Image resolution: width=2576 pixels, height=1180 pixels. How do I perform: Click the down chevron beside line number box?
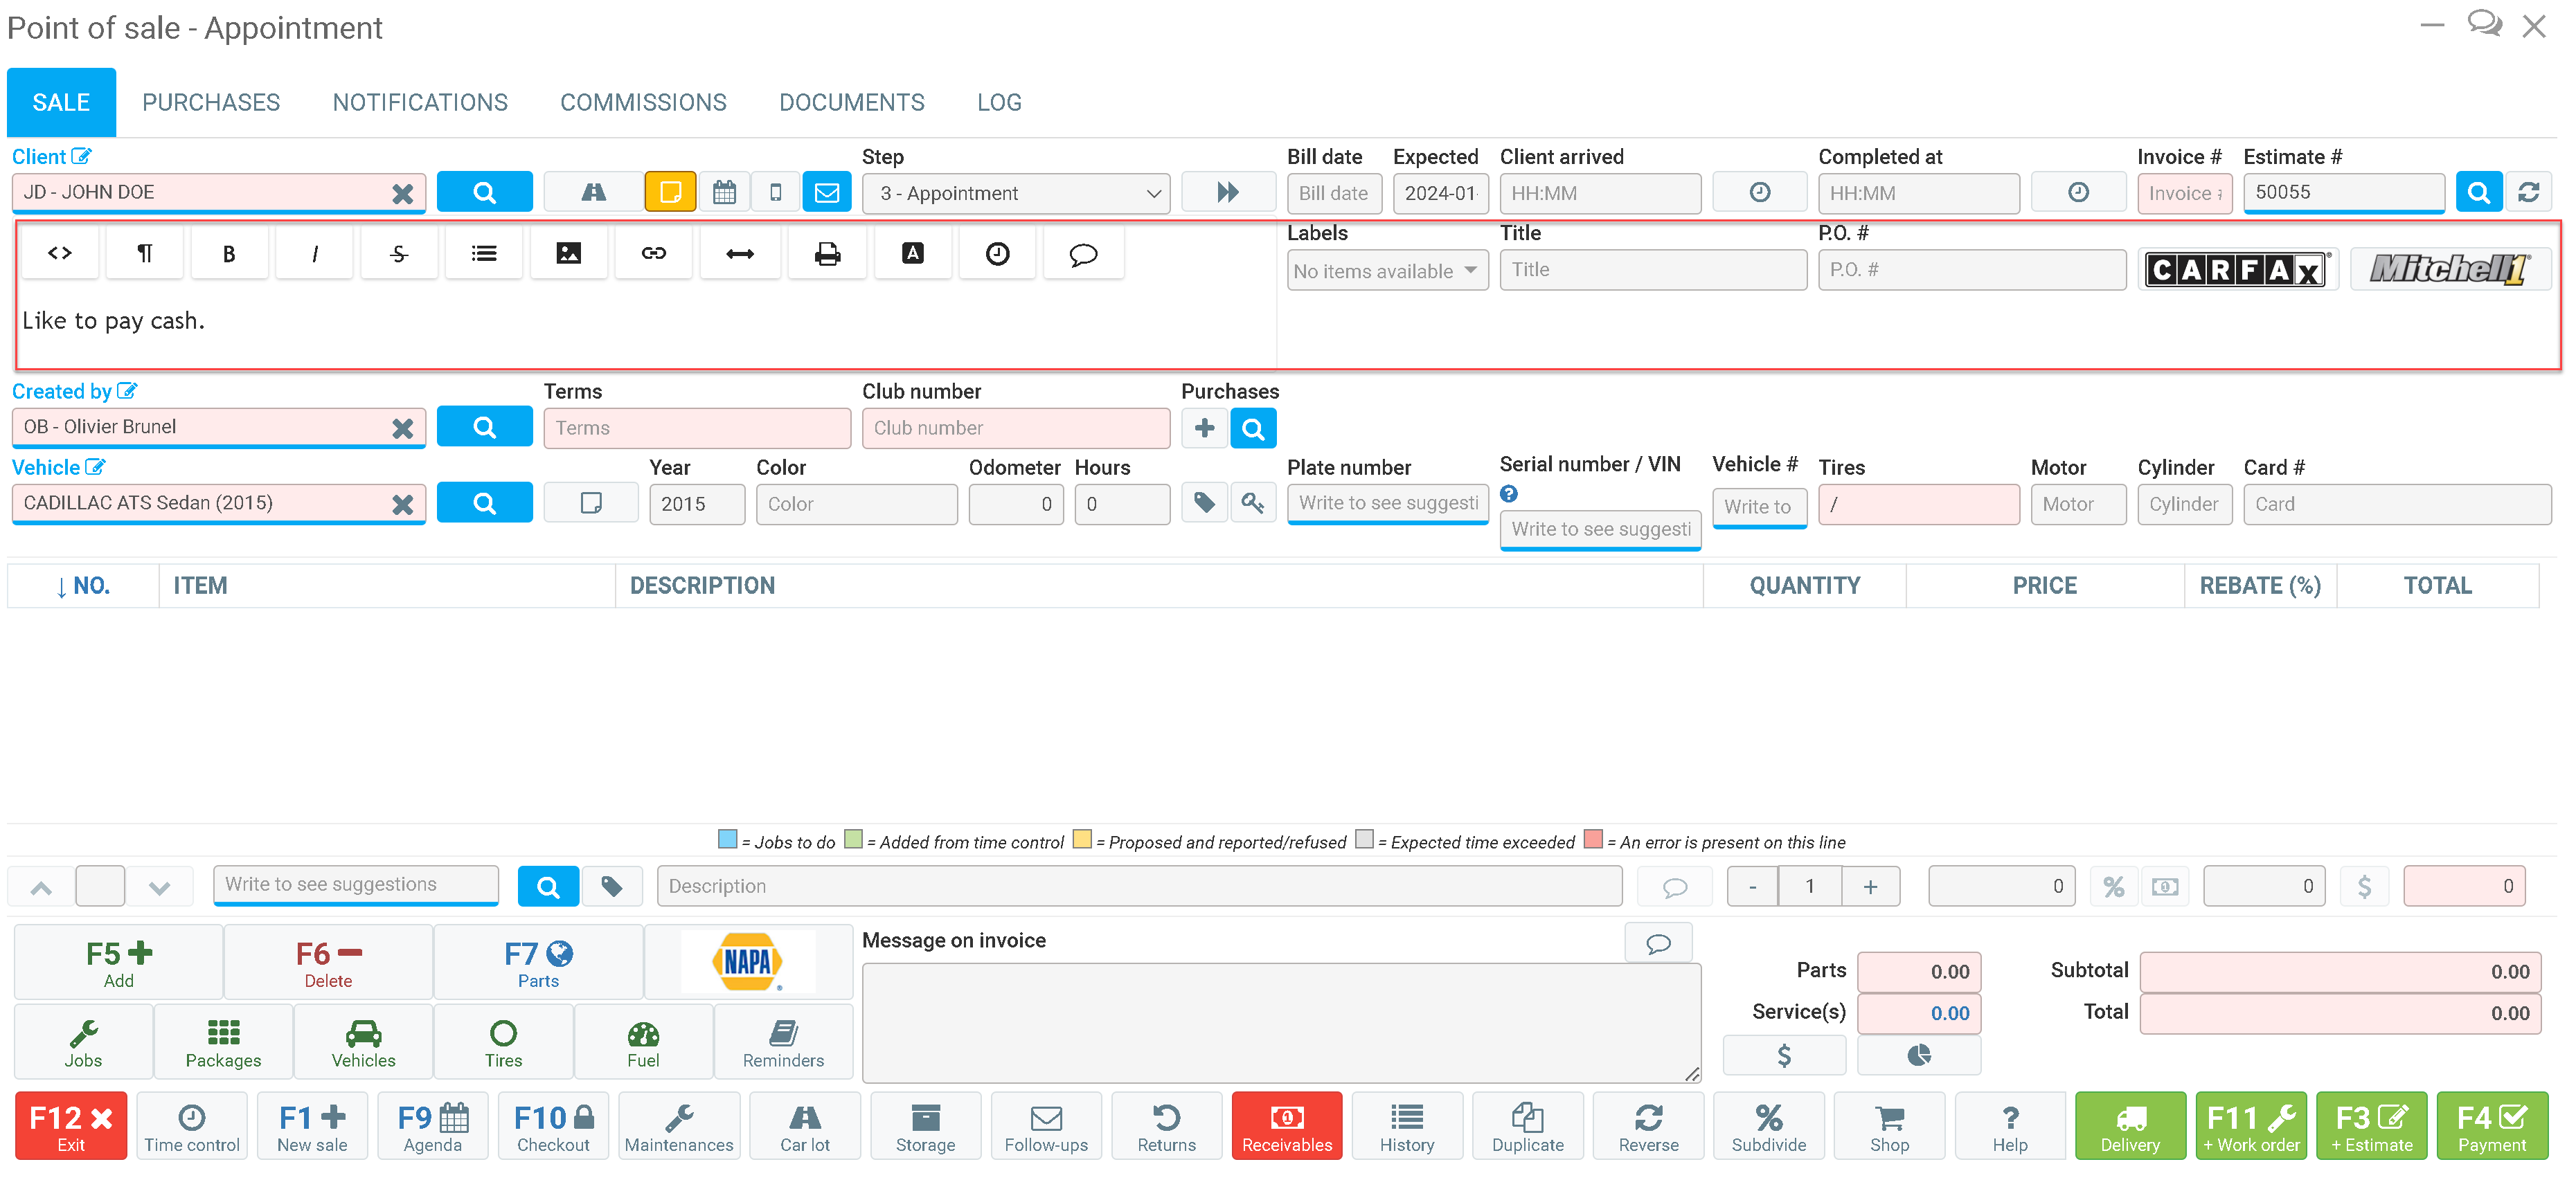click(159, 887)
